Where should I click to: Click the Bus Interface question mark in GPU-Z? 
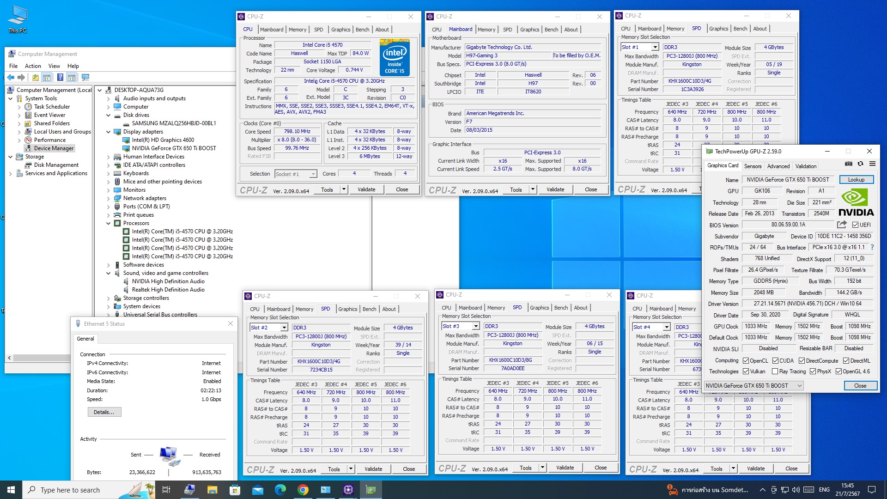pyautogui.click(x=872, y=247)
